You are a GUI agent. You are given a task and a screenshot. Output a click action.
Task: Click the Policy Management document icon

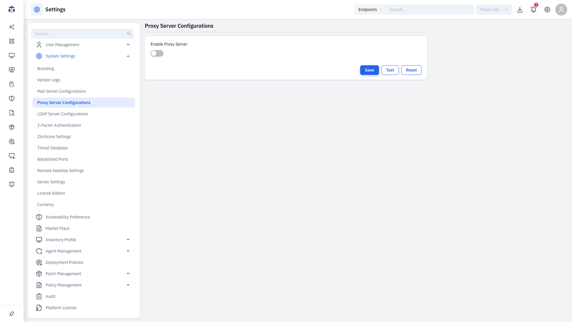click(x=39, y=285)
